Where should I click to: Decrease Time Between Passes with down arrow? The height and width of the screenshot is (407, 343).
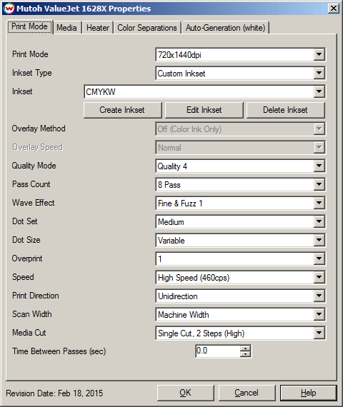[x=245, y=354]
